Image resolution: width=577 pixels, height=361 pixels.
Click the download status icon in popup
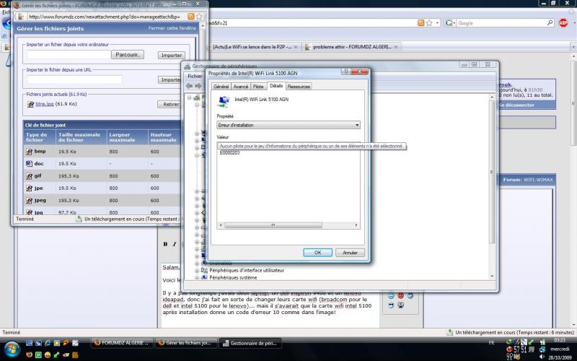tap(79, 219)
